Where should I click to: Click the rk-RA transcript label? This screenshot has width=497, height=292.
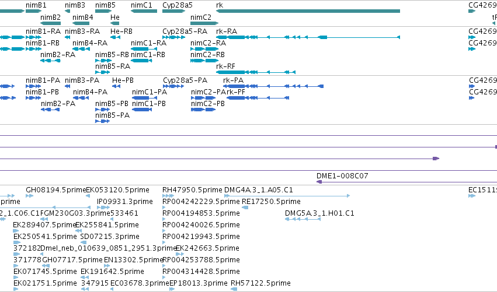coord(227,31)
